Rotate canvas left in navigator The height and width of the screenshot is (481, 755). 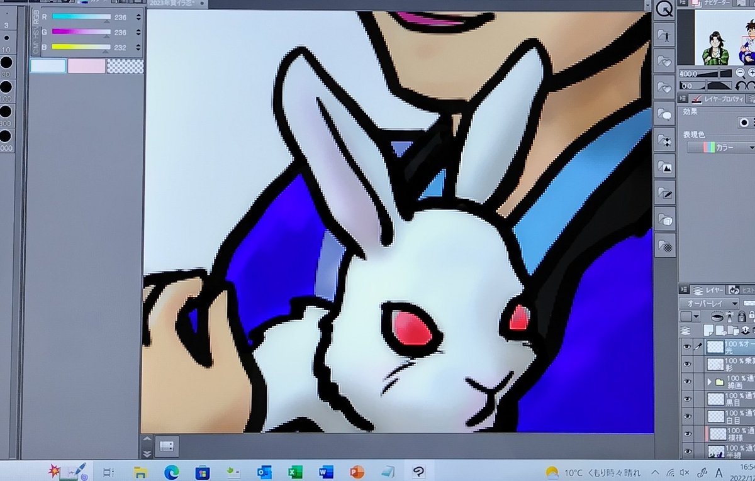pyautogui.click(x=741, y=85)
